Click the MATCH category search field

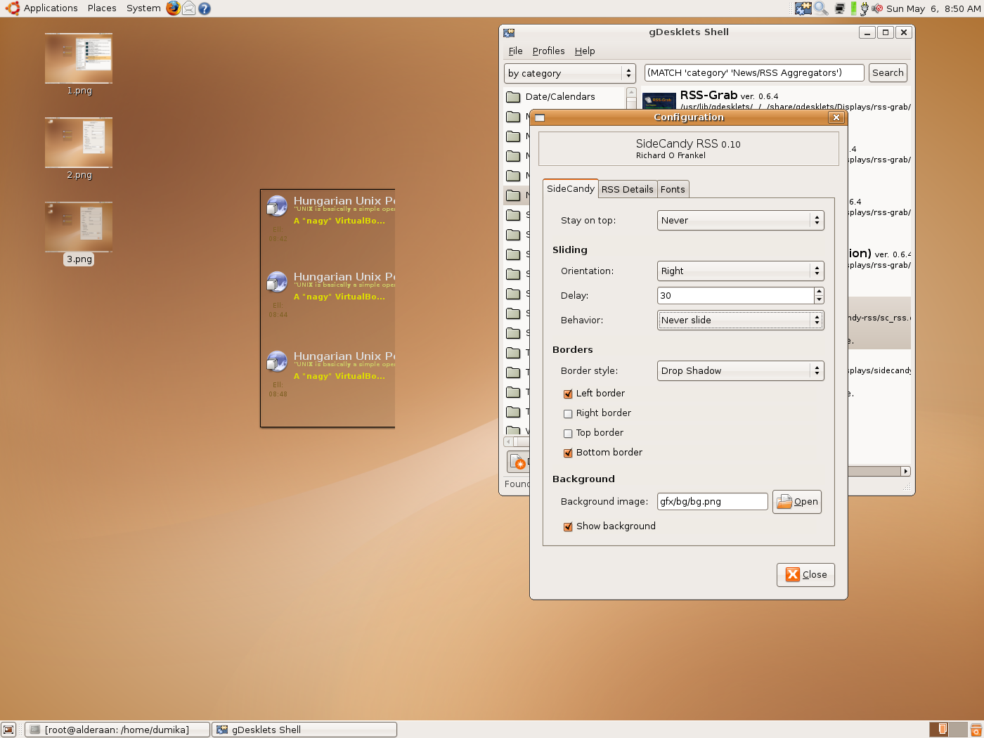754,73
